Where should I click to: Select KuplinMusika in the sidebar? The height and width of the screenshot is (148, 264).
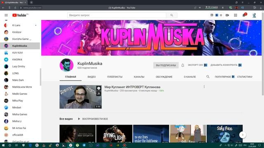coord(20,46)
